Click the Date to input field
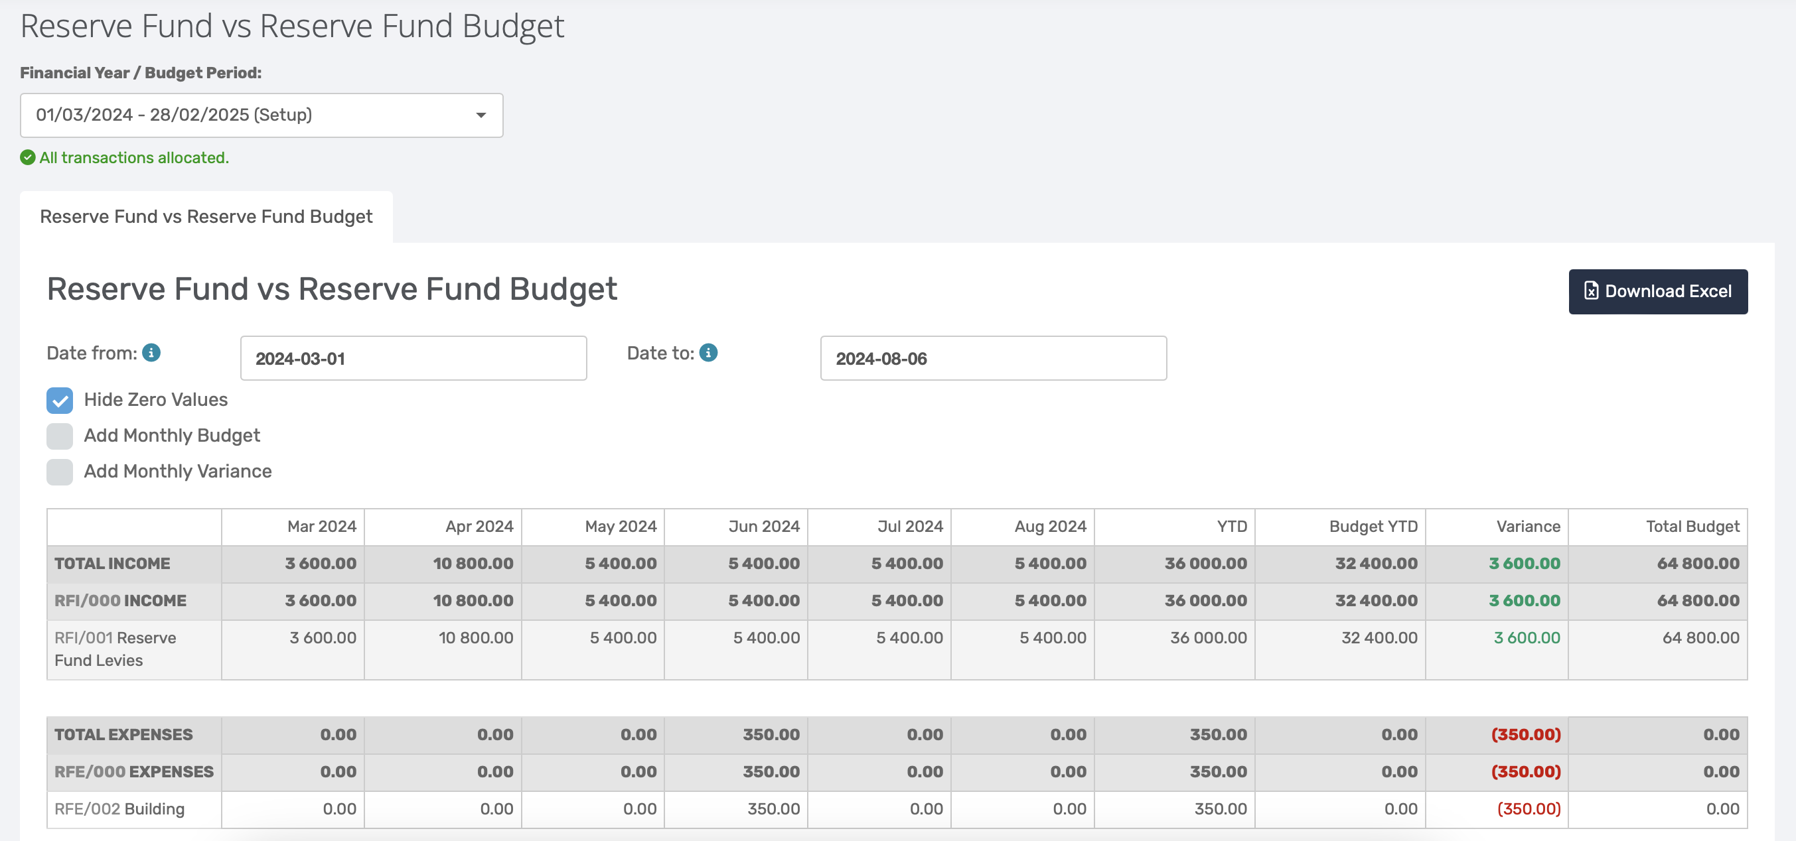 [x=993, y=358]
